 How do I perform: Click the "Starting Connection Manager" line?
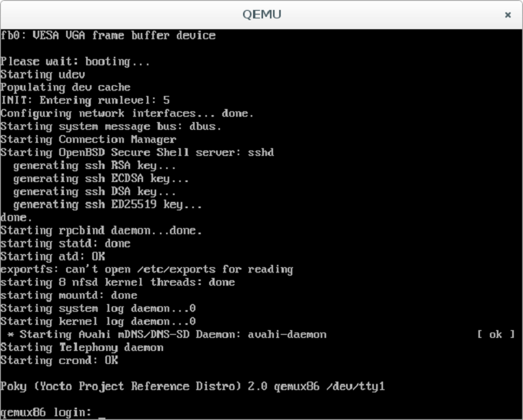[x=88, y=140]
